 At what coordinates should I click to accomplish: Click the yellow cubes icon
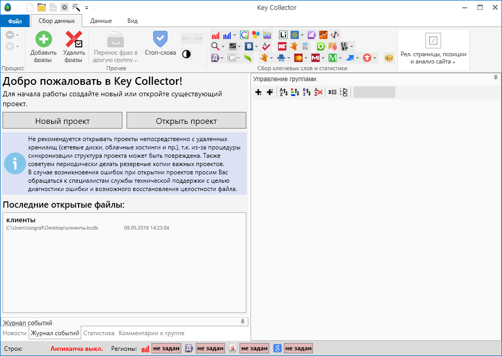[x=389, y=58]
